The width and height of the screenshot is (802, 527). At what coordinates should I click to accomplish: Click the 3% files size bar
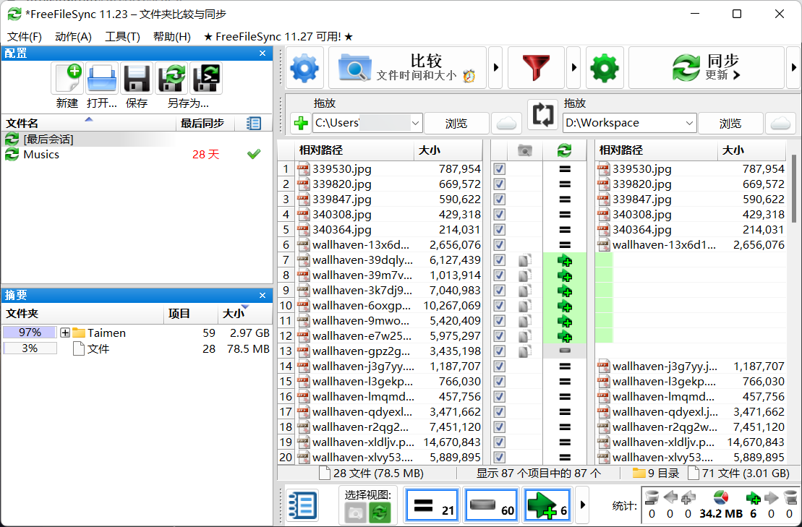[30, 348]
